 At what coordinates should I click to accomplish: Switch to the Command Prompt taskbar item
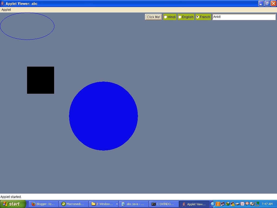click(164, 204)
